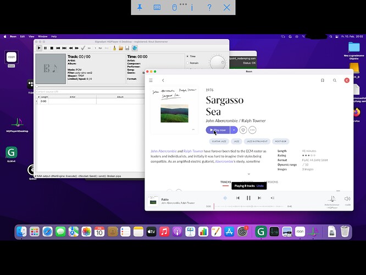Open the Arbeitszimmer HQPlayer zone icon
Viewport: 366px width, 275px height.
332,199
